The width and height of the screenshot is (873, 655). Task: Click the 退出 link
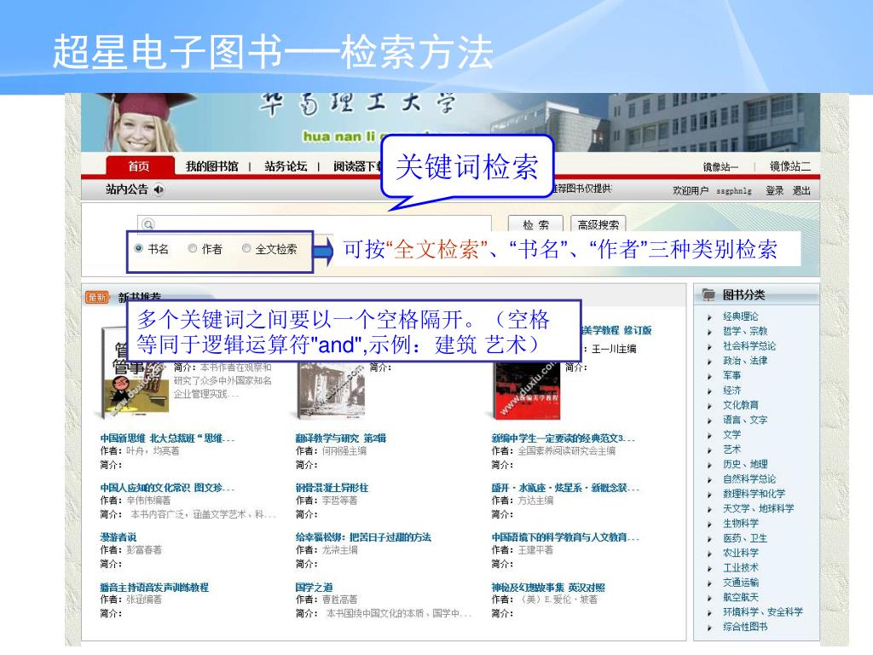pos(801,190)
